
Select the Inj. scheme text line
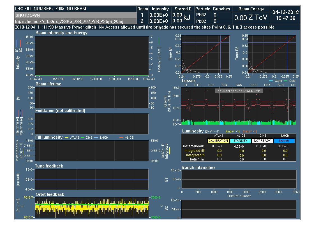69,21
